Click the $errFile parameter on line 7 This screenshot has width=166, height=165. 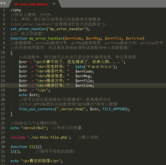pos(113,38)
